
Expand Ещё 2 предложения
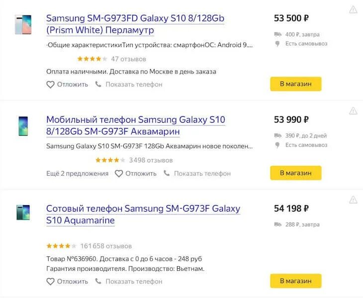[x=77, y=173]
